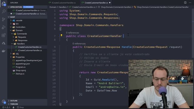The height and width of the screenshot is (109, 194).
Task: Click 0 references lens above class
Action: (72, 33)
